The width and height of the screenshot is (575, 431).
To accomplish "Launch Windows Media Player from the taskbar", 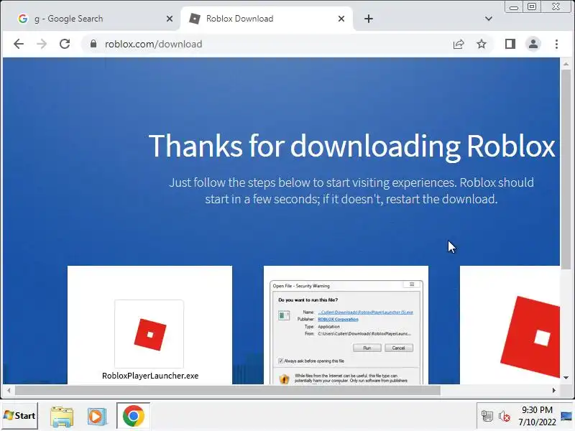I will click(97, 417).
